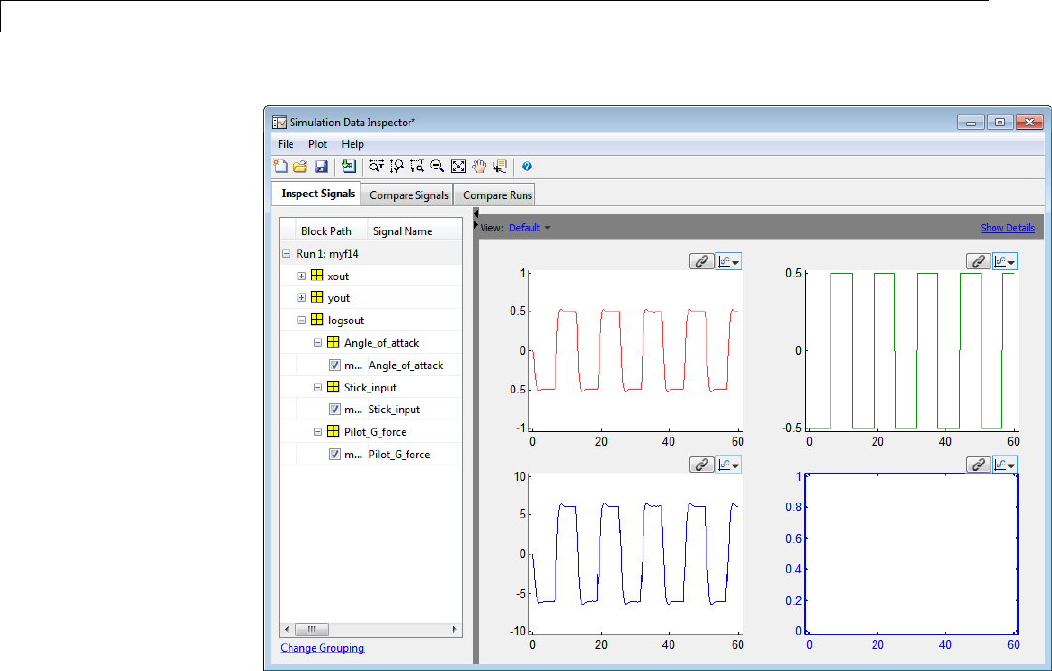Uncheck the Stick_input signal checkbox
This screenshot has width=1052, height=671.
(335, 409)
